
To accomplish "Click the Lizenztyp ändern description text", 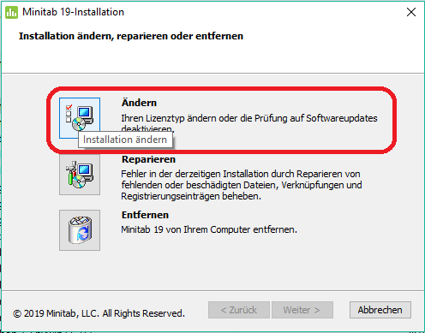I will (x=249, y=123).
